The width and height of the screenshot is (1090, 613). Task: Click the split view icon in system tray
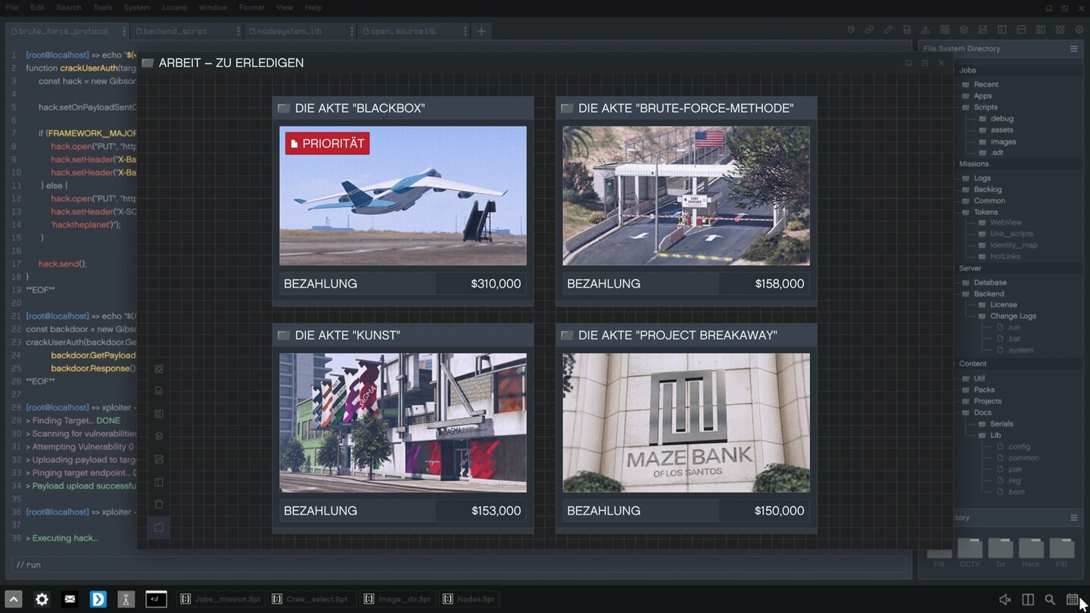1028,599
